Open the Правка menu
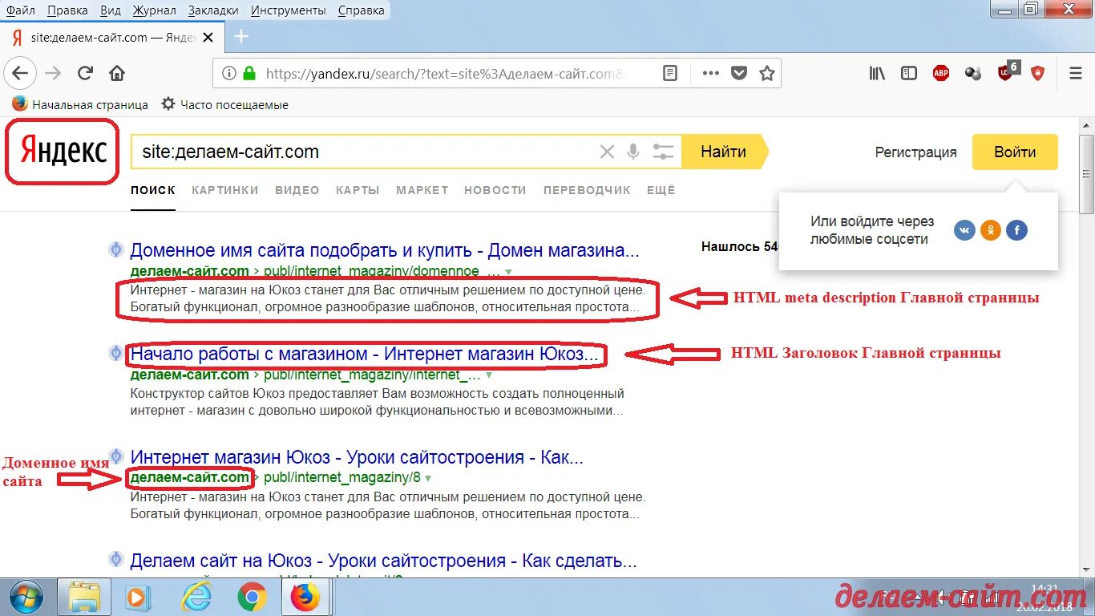 pyautogui.click(x=67, y=10)
